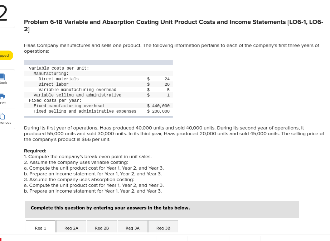Switch to the Req 3A tab
This screenshot has width=330, height=241.
point(132,228)
